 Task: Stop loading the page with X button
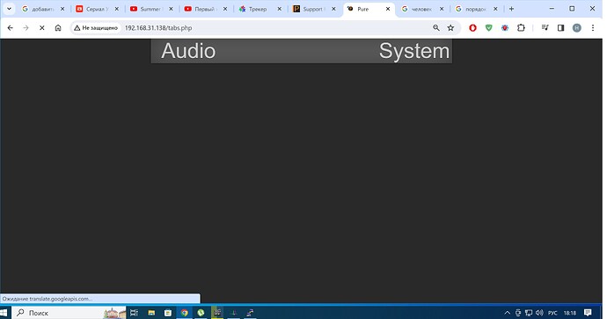(x=42, y=28)
